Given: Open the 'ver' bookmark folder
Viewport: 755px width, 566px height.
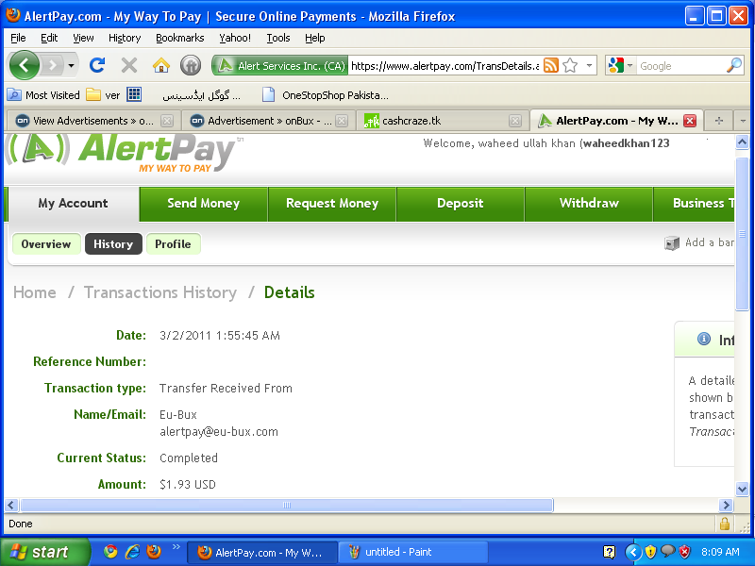Looking at the screenshot, I should (103, 95).
